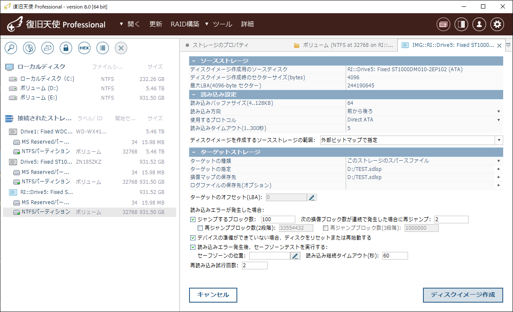513x312 pixels.
Task: Toggle ジャンプするブロック数 checkbox
Action: 193,220
